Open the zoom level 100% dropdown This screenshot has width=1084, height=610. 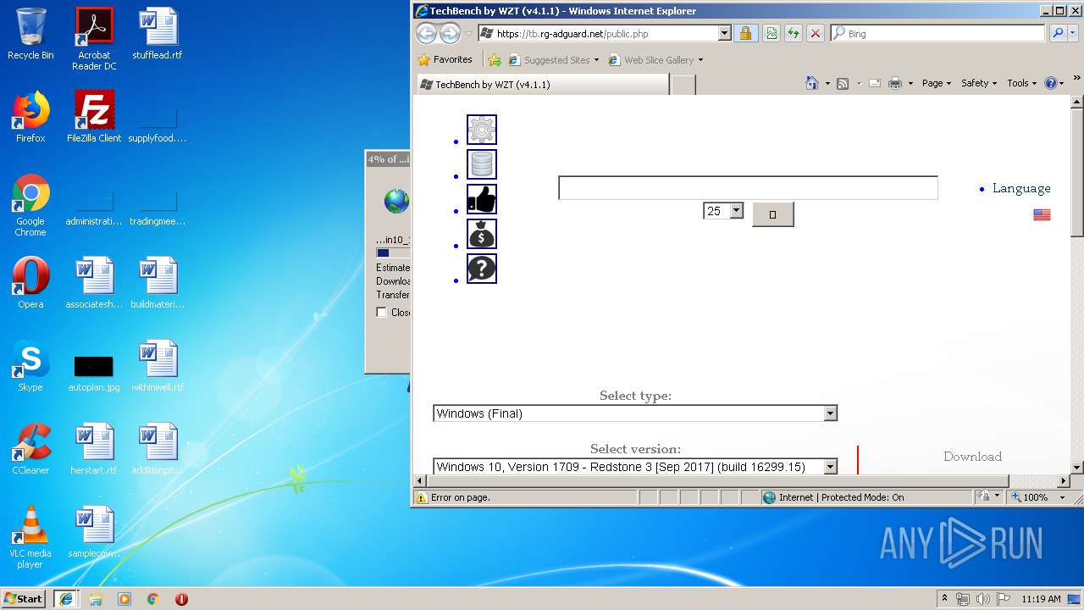[1062, 497]
